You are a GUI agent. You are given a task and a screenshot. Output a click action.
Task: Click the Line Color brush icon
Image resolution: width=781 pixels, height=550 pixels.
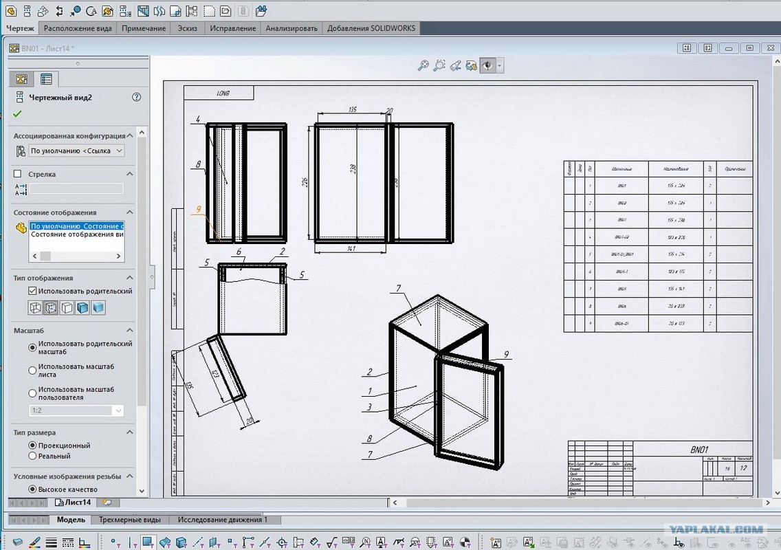click(34, 542)
